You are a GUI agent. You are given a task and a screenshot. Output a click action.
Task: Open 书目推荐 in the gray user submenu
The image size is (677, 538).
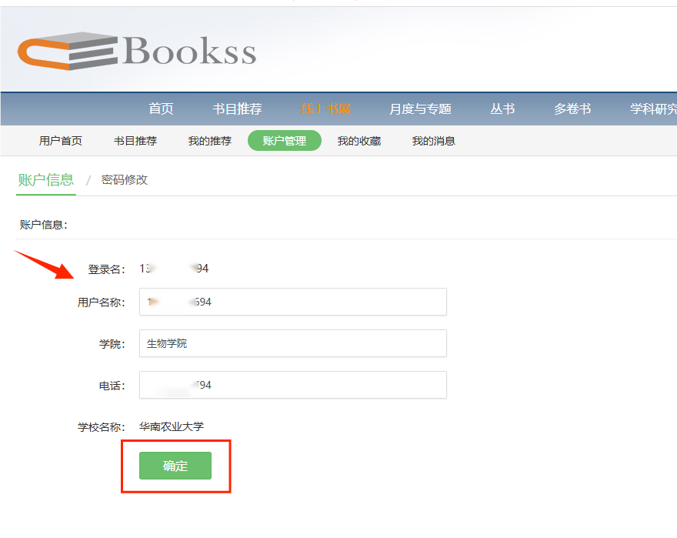tap(135, 141)
